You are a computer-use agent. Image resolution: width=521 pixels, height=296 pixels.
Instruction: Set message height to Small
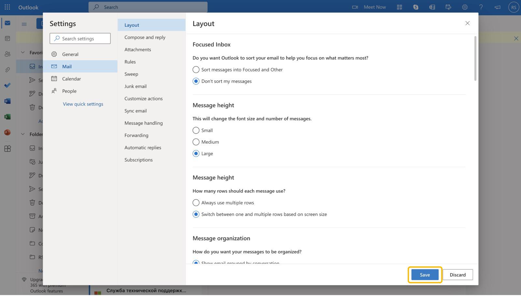tap(196, 130)
